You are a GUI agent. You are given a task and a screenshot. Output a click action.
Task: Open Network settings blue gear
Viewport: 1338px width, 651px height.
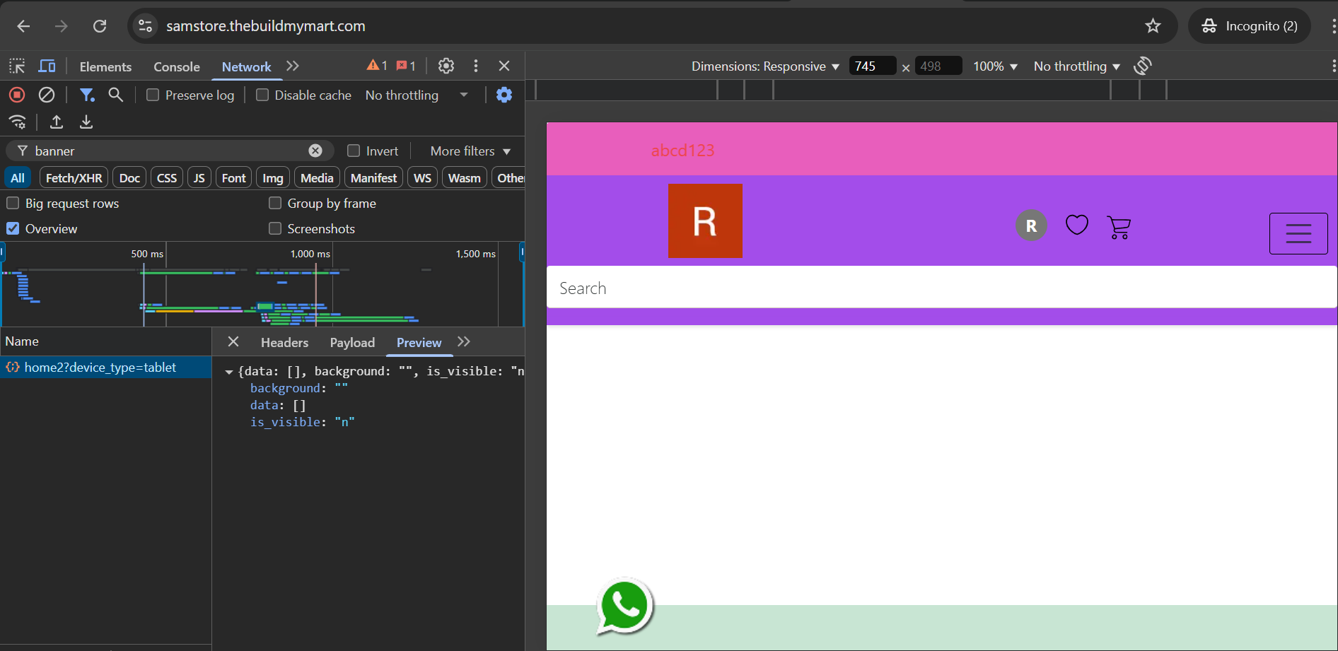504,95
